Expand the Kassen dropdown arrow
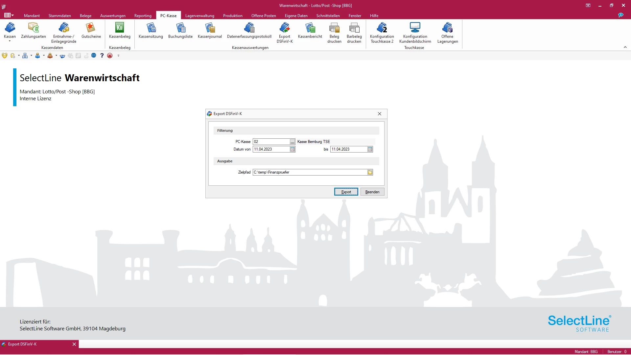 10,41
